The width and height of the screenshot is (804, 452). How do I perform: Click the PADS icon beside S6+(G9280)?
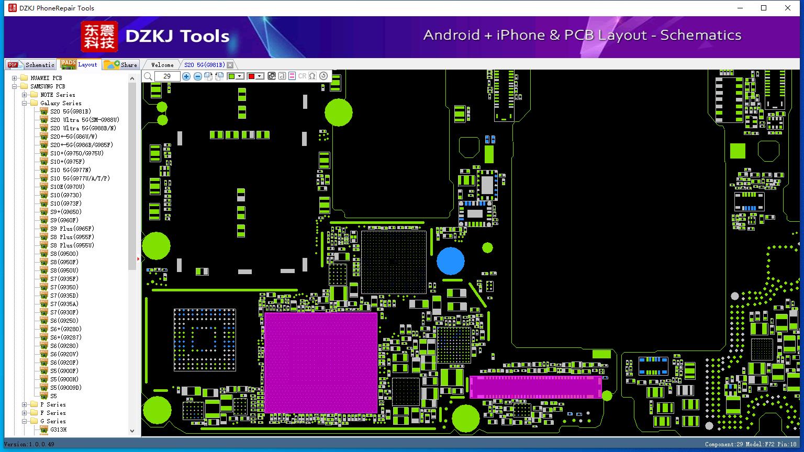tap(44, 329)
